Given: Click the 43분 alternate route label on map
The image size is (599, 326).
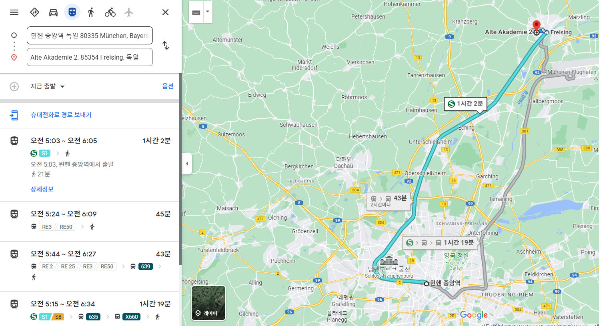Looking at the screenshot, I should pos(389,201).
